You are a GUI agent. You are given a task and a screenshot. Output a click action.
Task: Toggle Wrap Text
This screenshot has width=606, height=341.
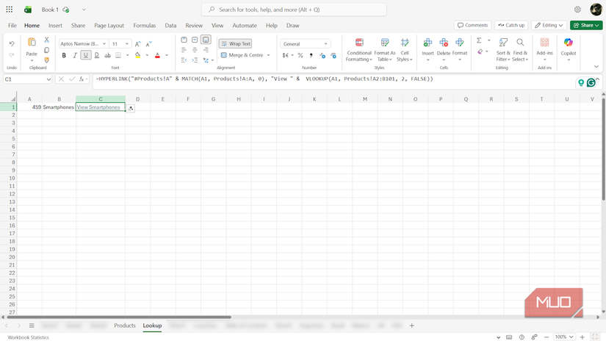point(235,43)
